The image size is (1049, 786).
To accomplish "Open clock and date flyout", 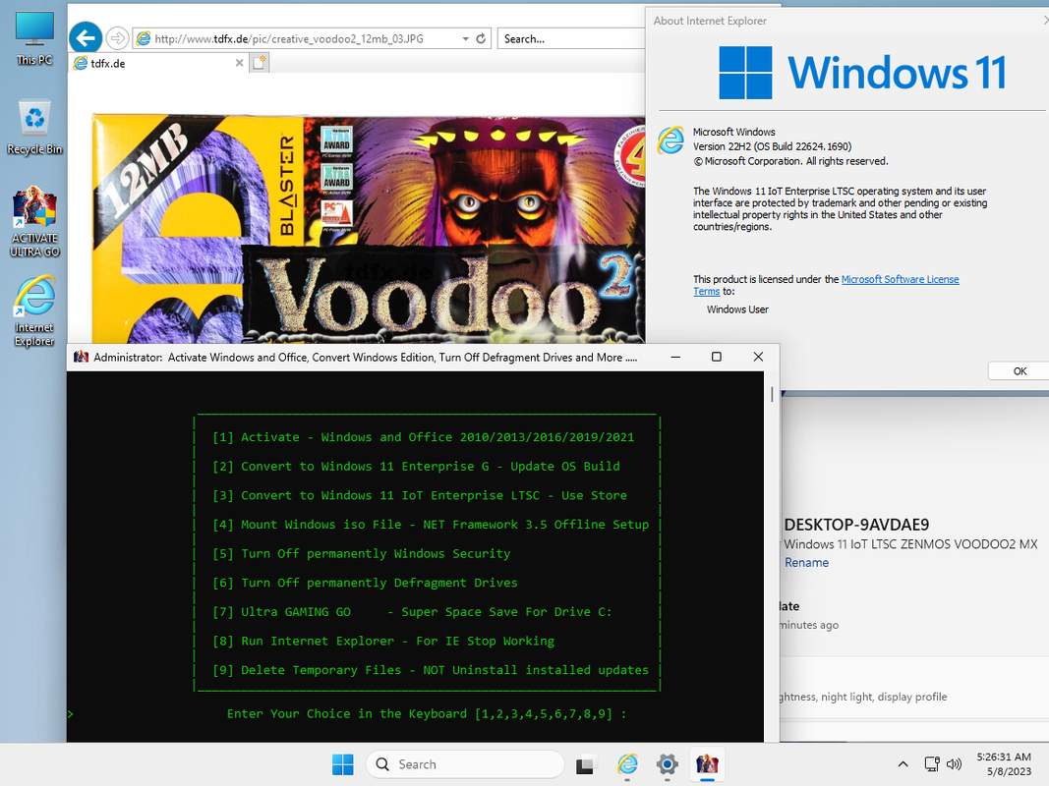I will pos(1004,764).
